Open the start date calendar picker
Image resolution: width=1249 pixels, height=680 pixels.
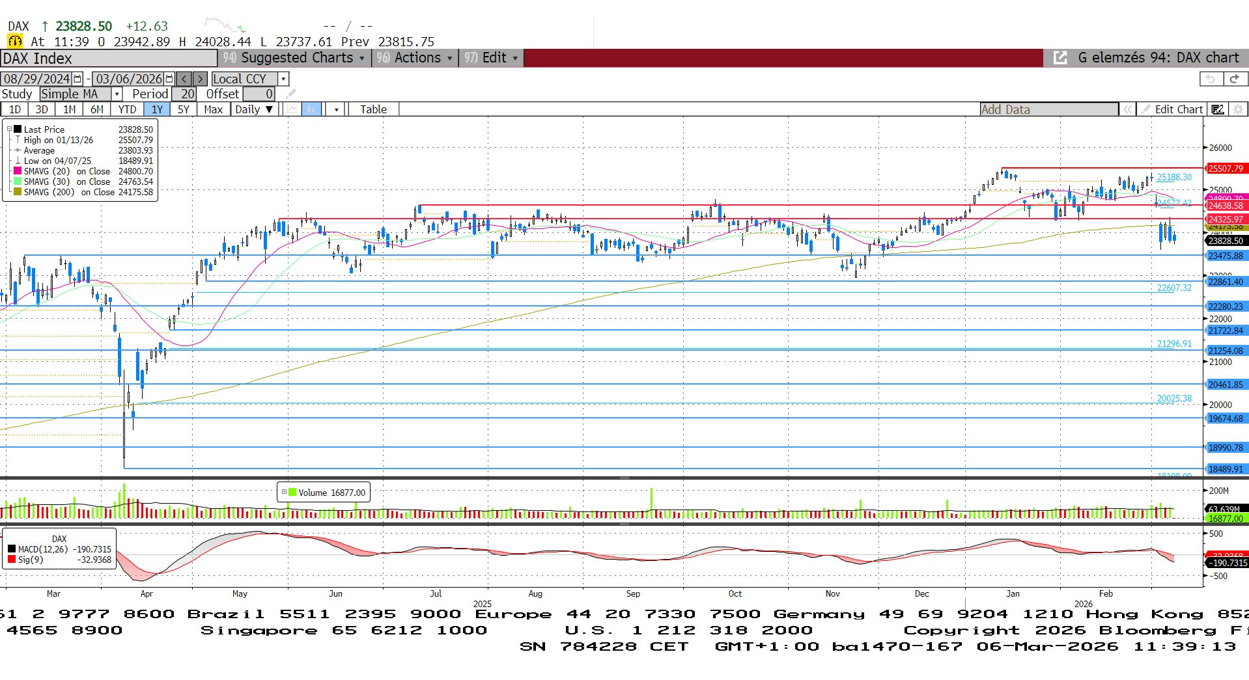coord(77,79)
